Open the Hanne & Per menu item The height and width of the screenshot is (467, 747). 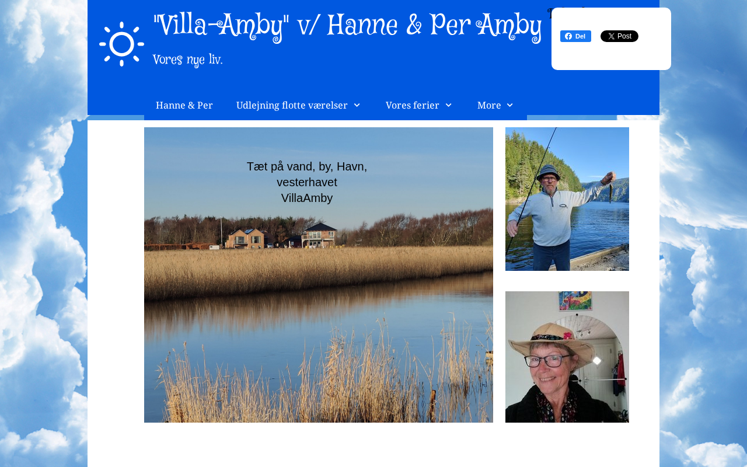pos(184,105)
